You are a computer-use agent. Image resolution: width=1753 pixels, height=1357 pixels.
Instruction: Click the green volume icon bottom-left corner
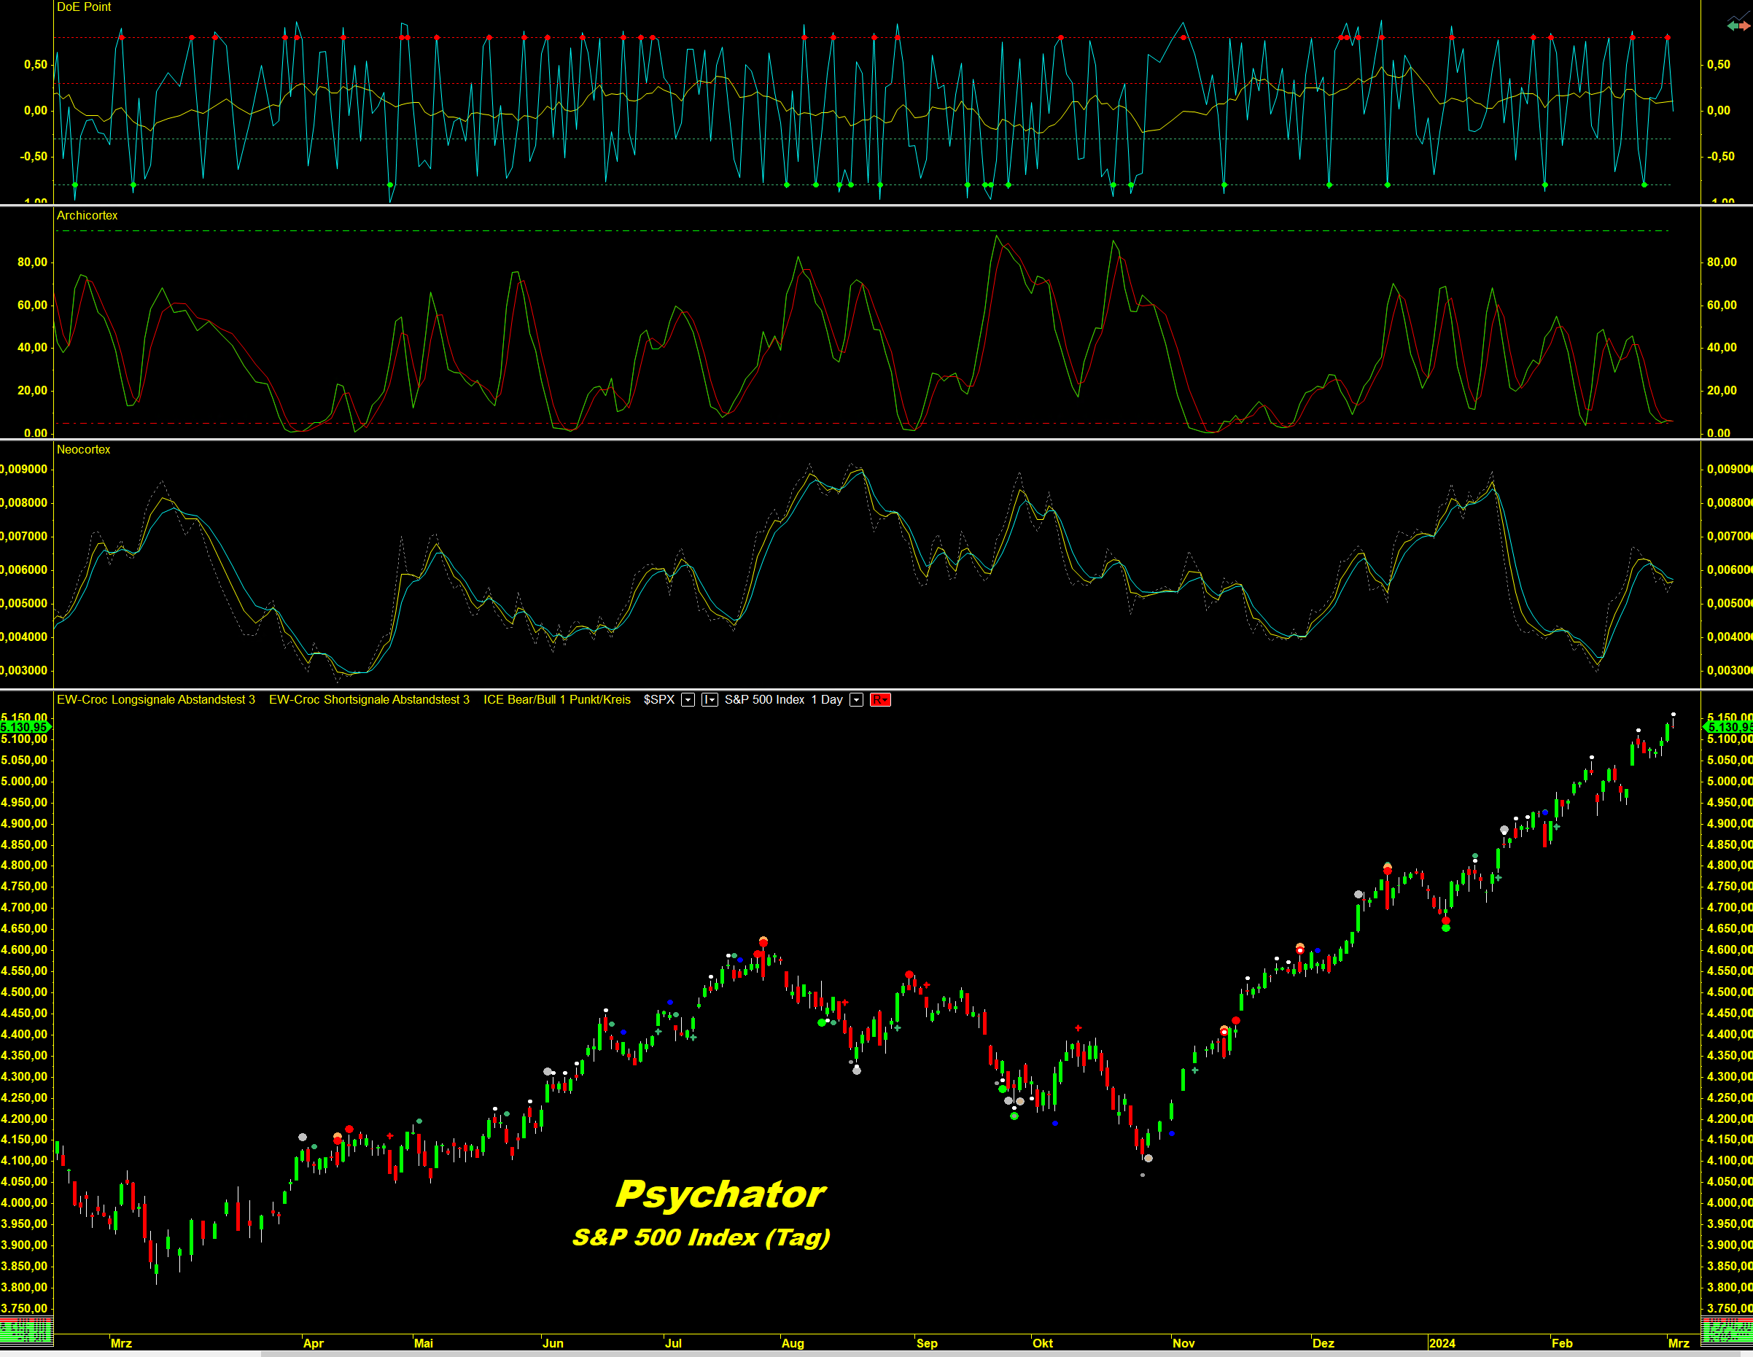click(x=26, y=1331)
